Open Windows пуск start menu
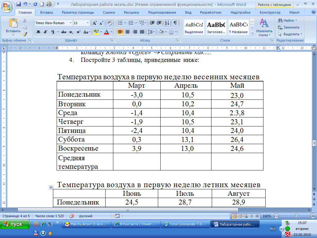 (x=15, y=224)
